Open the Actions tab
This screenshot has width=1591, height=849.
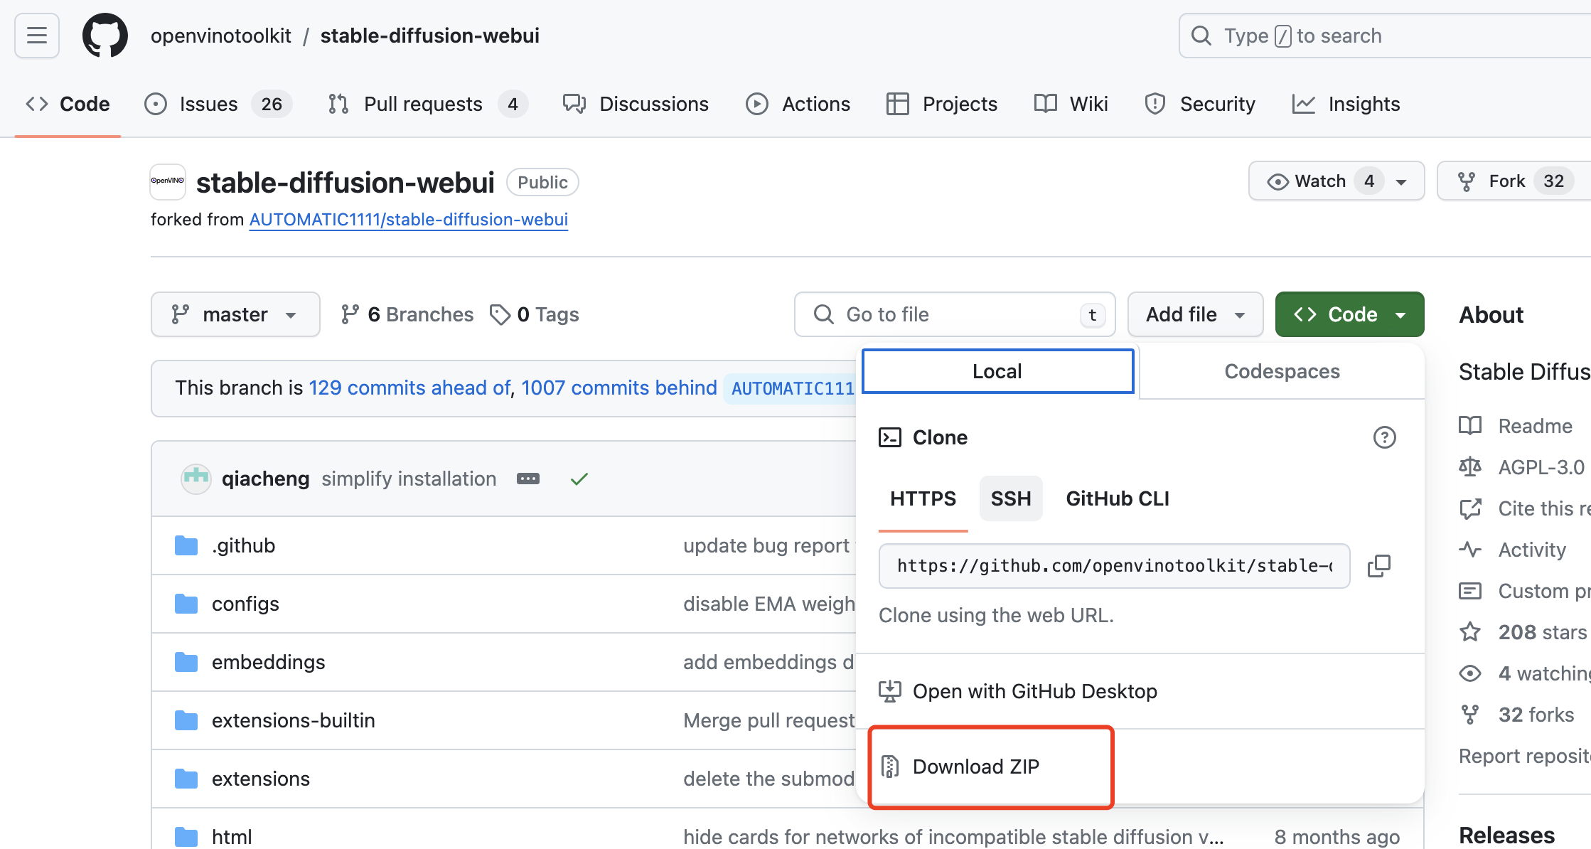coord(798,104)
